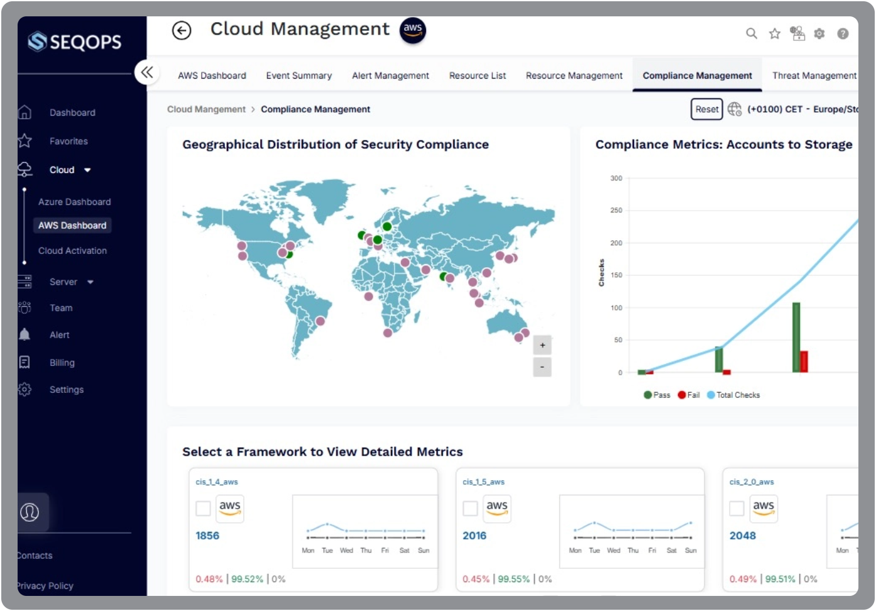The width and height of the screenshot is (876, 611).
Task: Click the globe timezone icon near Reset
Action: (x=733, y=109)
